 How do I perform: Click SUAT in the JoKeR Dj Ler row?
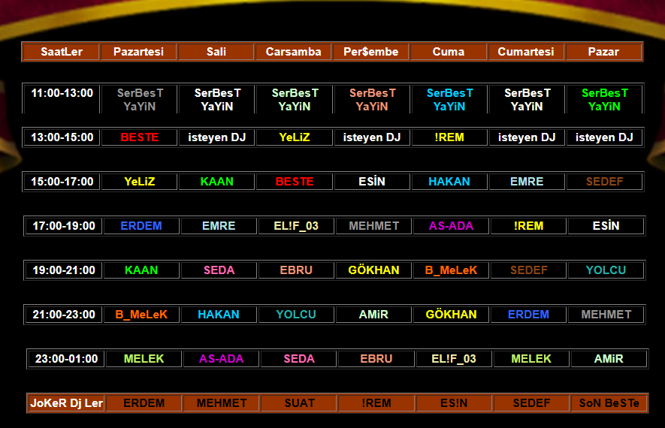click(x=299, y=403)
